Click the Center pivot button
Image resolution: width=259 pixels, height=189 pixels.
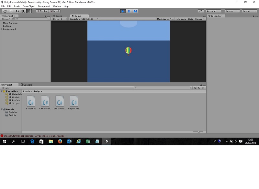point(42,11)
